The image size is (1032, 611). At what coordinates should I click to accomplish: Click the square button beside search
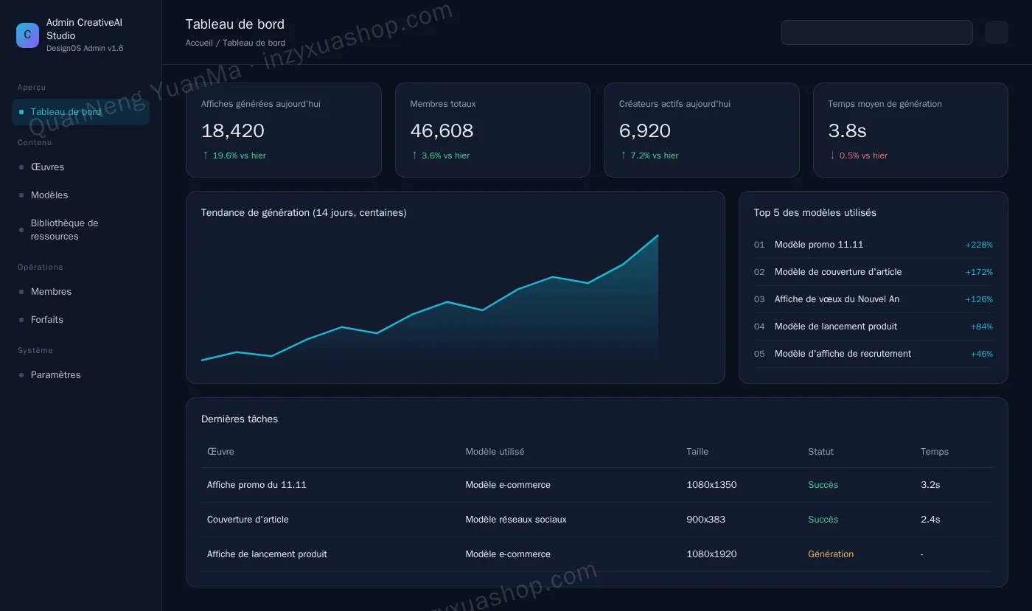pos(996,32)
